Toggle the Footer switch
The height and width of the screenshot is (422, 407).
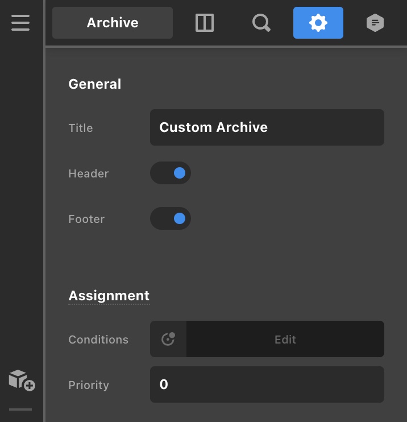point(171,218)
